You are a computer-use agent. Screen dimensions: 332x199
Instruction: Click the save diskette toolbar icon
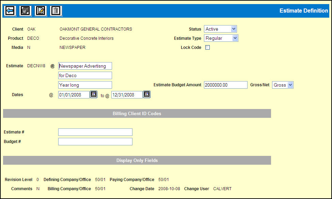25,11
